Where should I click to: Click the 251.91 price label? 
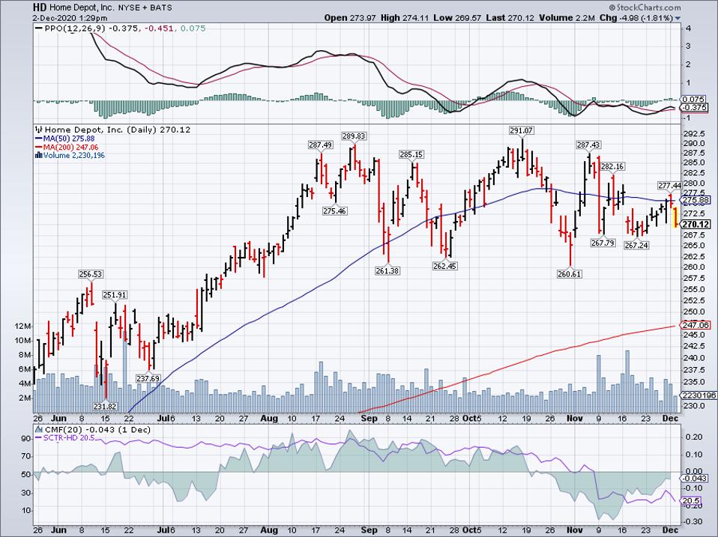(x=115, y=295)
